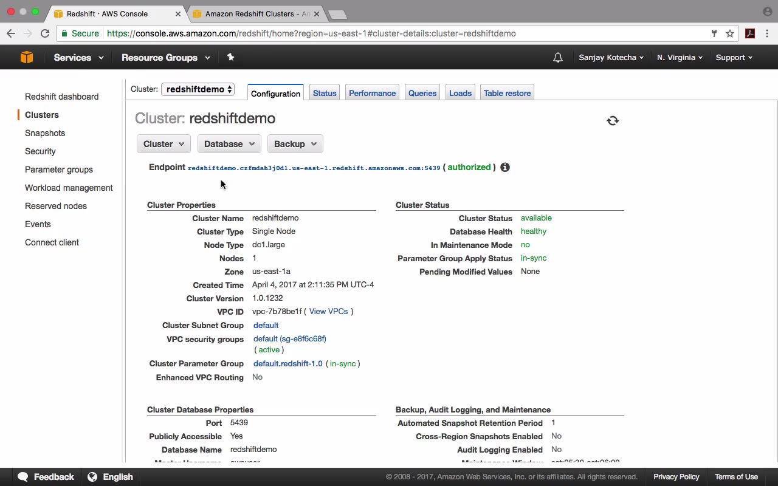Viewport: 778px width, 486px height.
Task: Open Snapshots in the sidebar
Action: point(45,133)
